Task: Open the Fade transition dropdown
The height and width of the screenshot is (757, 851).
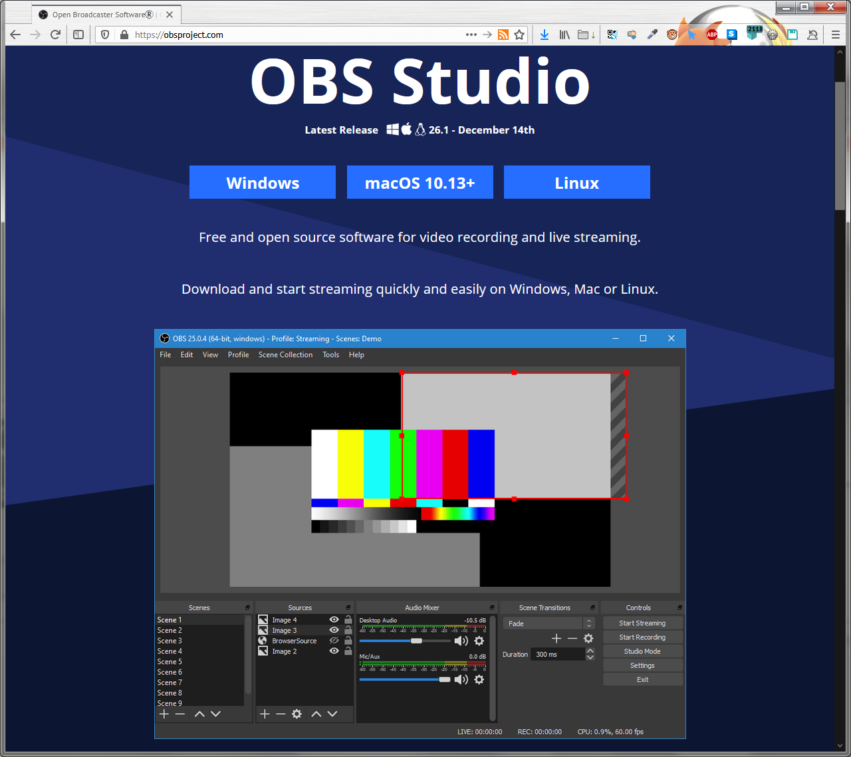Action: click(x=549, y=623)
